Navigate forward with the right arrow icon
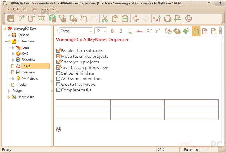The image size is (226, 153). coord(146,19)
